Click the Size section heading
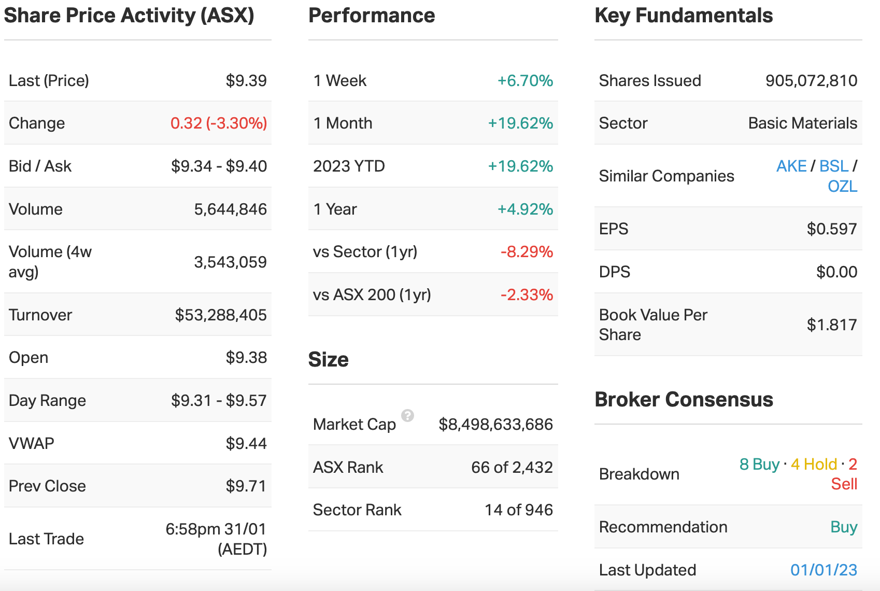Viewport: 880px width, 591px height. 328,359
